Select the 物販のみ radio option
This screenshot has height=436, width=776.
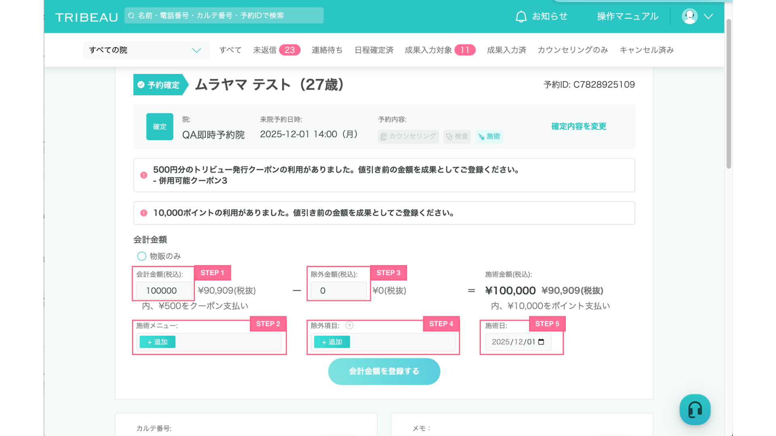pyautogui.click(x=141, y=256)
